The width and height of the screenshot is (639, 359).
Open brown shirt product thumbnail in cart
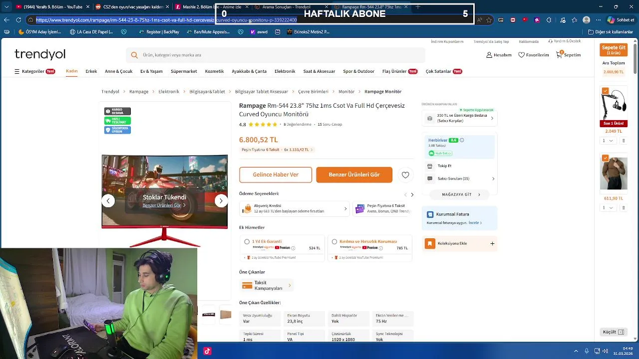click(614, 174)
